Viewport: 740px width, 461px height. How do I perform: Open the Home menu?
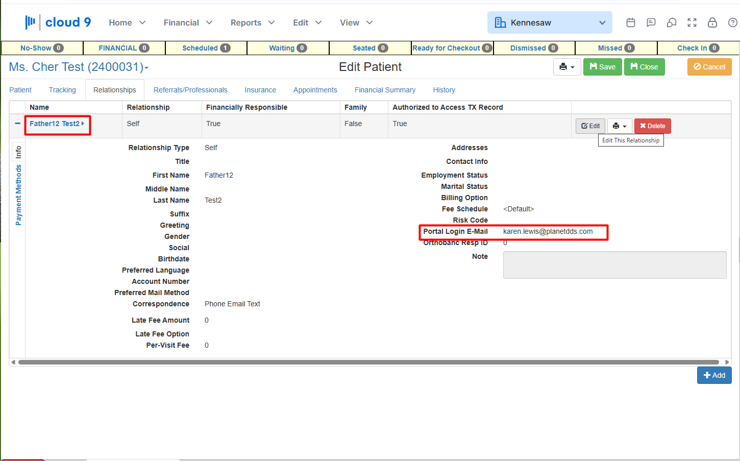127,22
